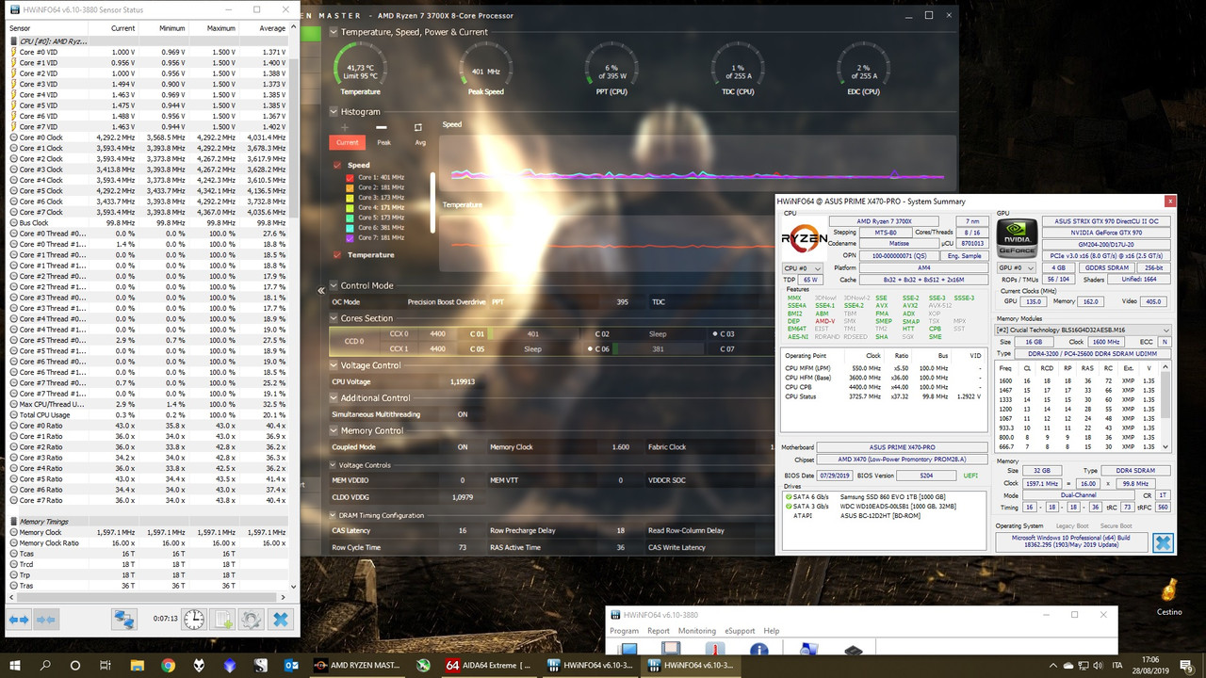Open the Monitoring menu in HWiNFO
The height and width of the screenshot is (678, 1206).
coord(696,631)
